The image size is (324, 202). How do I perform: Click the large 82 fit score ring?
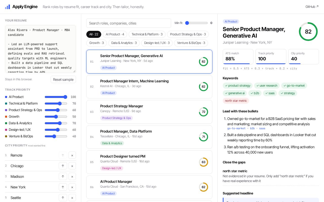pos(308,32)
